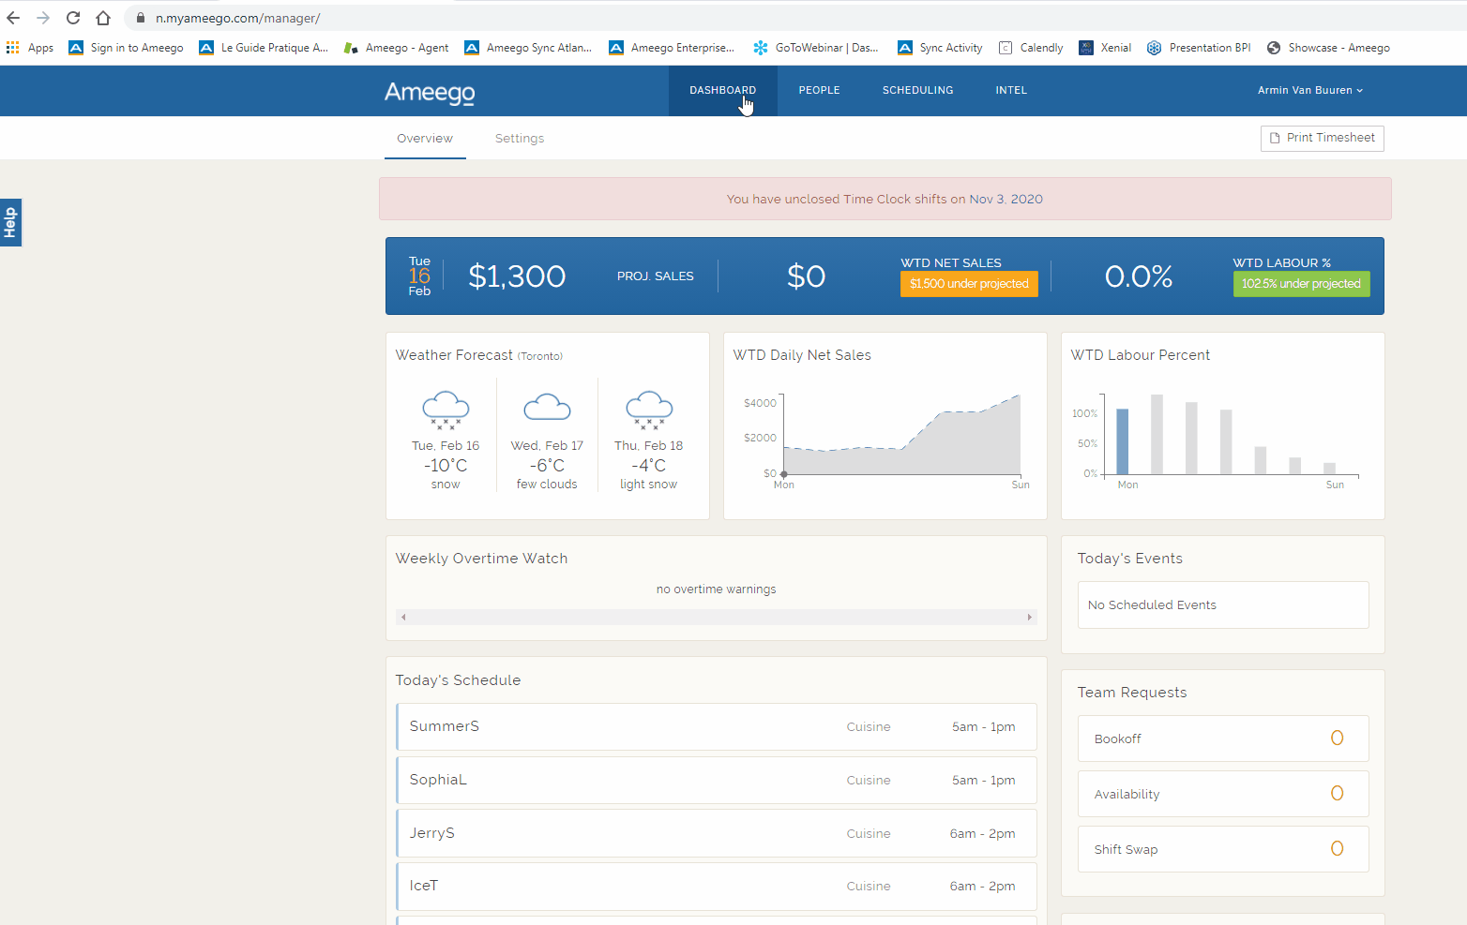
Task: Expand the Armin Van Buuren user menu
Action: tap(1309, 91)
